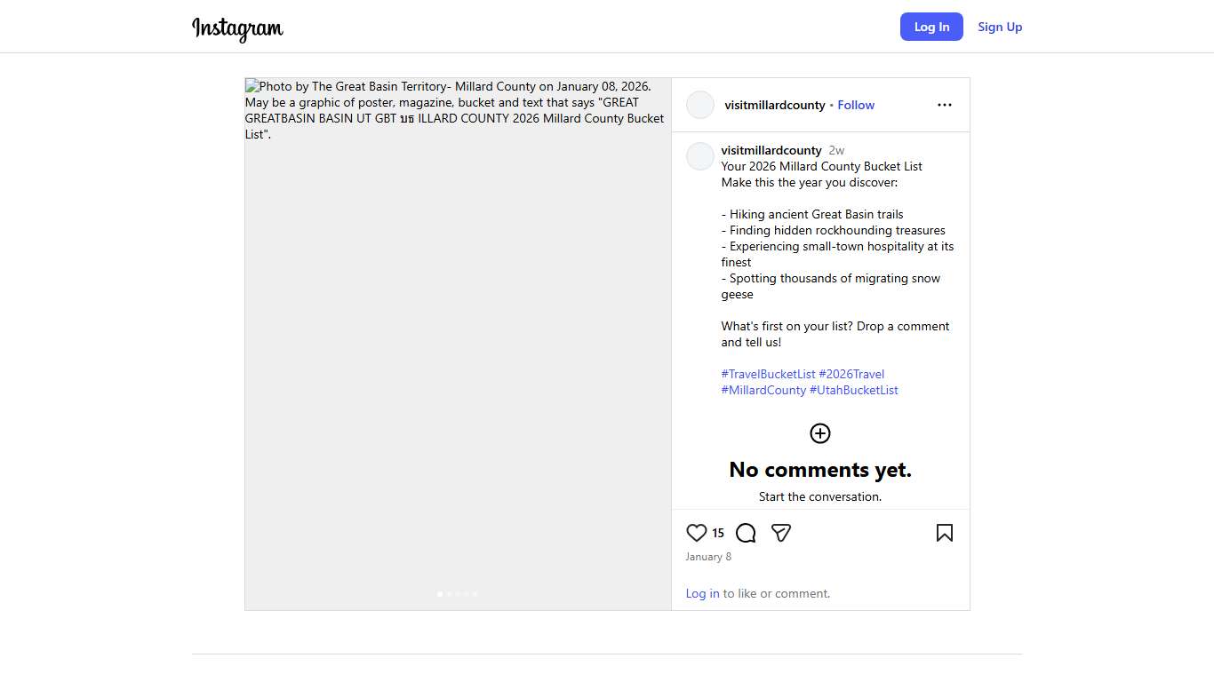This screenshot has height=682, width=1214.
Task: Share the post via paper plane icon
Action: coord(781,533)
